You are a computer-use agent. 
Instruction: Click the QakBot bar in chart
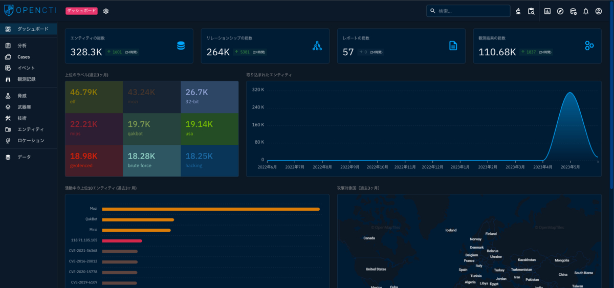138,219
